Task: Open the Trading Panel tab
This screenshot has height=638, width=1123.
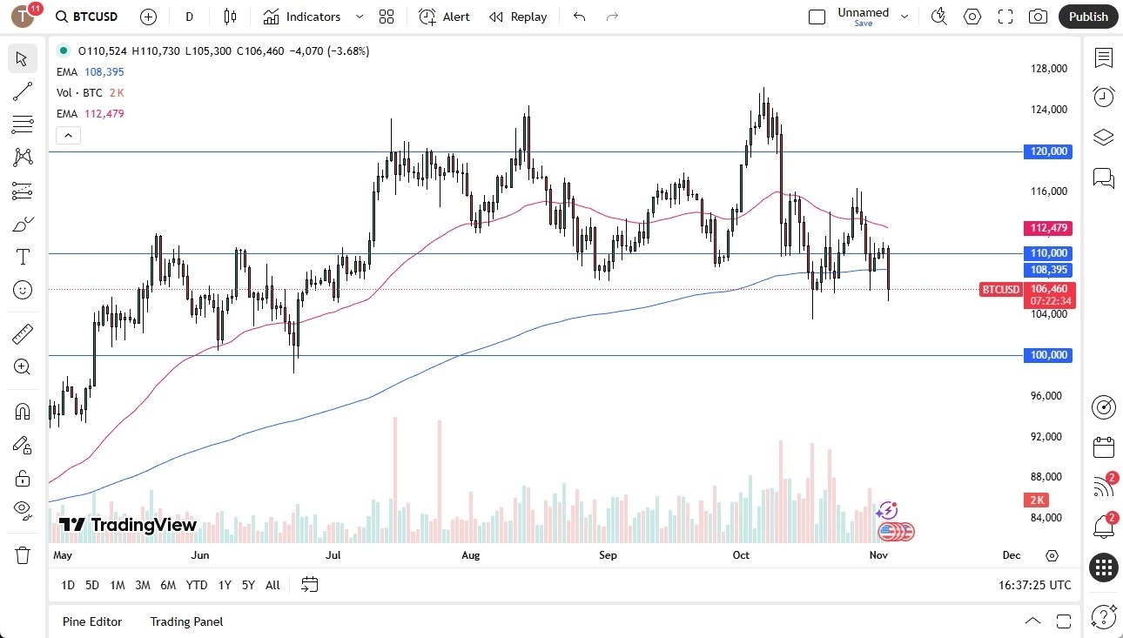Action: (x=185, y=621)
